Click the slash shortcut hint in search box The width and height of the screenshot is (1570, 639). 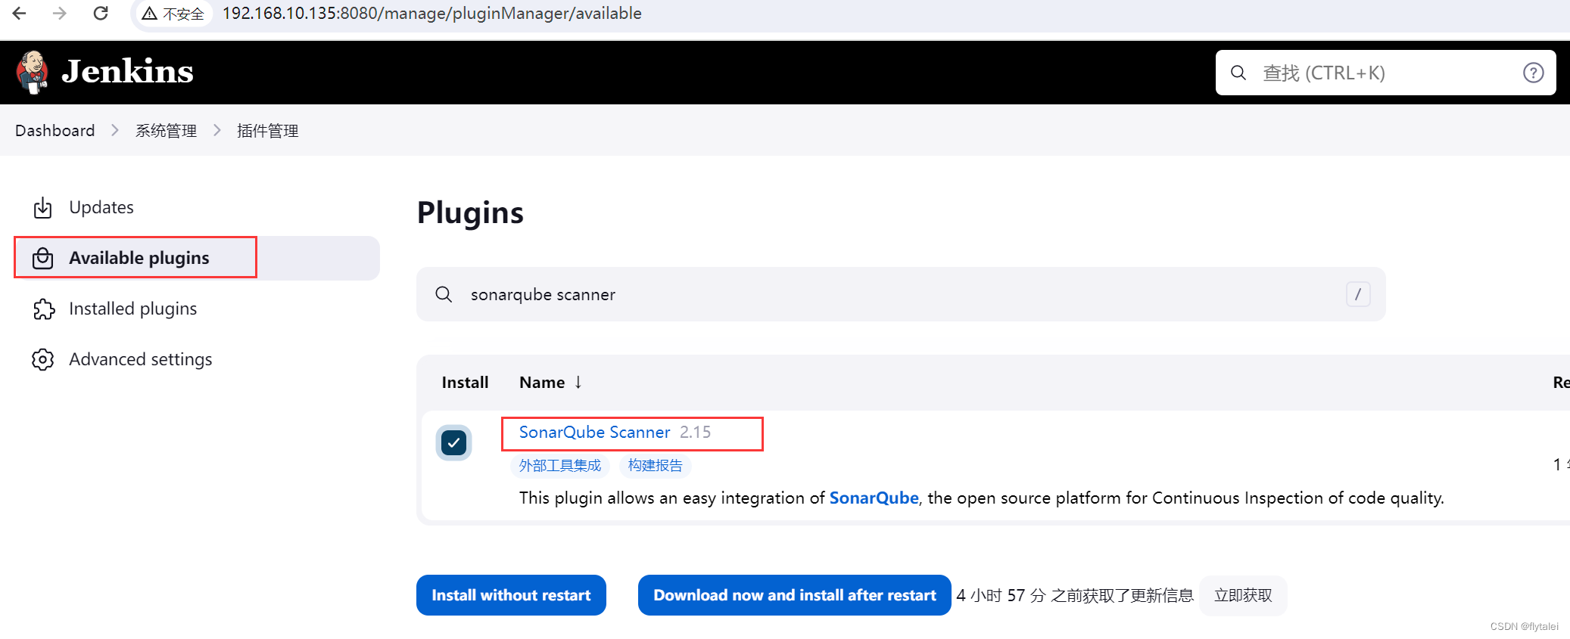[x=1358, y=294]
